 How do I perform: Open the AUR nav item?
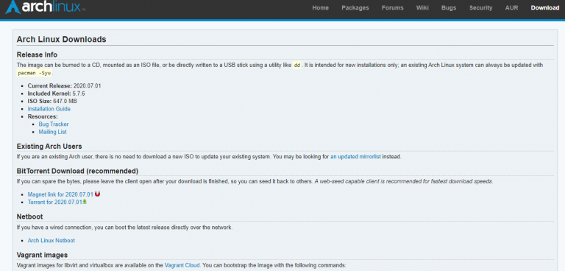(512, 7)
